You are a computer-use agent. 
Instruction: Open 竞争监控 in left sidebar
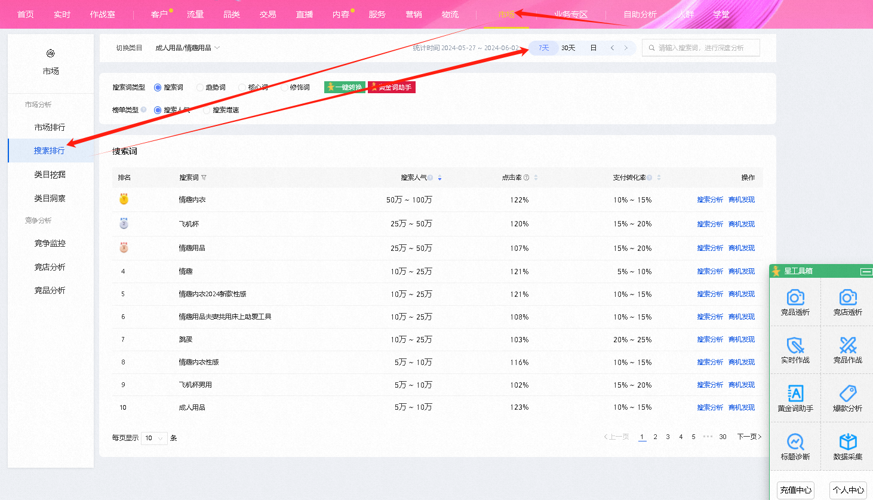(50, 243)
